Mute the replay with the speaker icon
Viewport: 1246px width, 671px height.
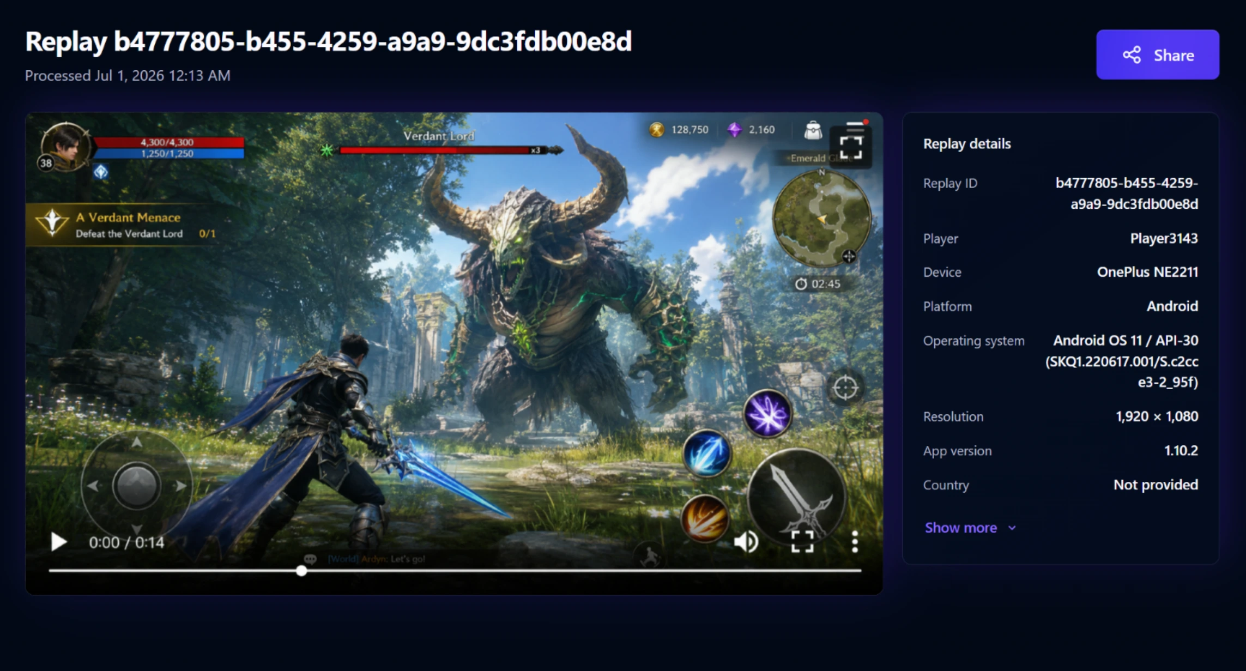[746, 542]
